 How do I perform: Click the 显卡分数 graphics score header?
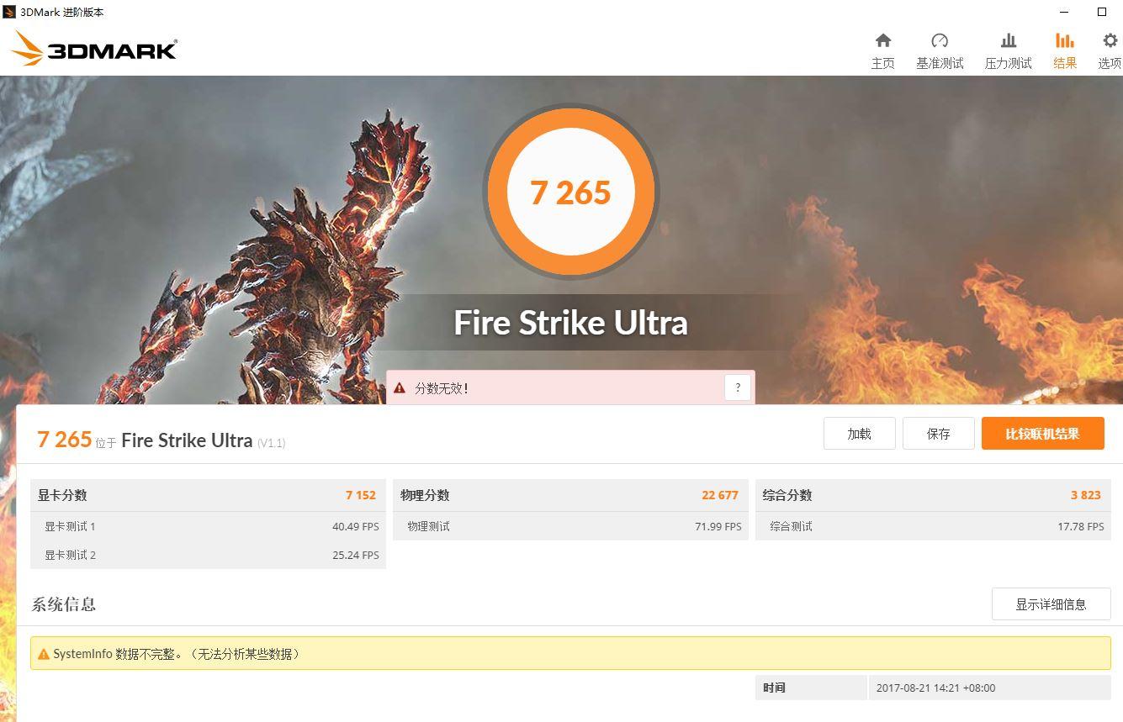(61, 495)
